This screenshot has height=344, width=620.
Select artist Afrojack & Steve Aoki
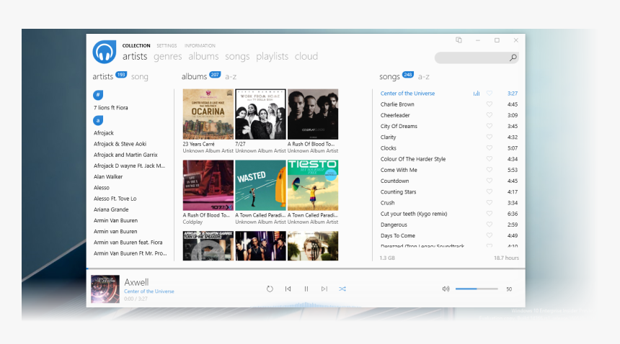point(120,144)
